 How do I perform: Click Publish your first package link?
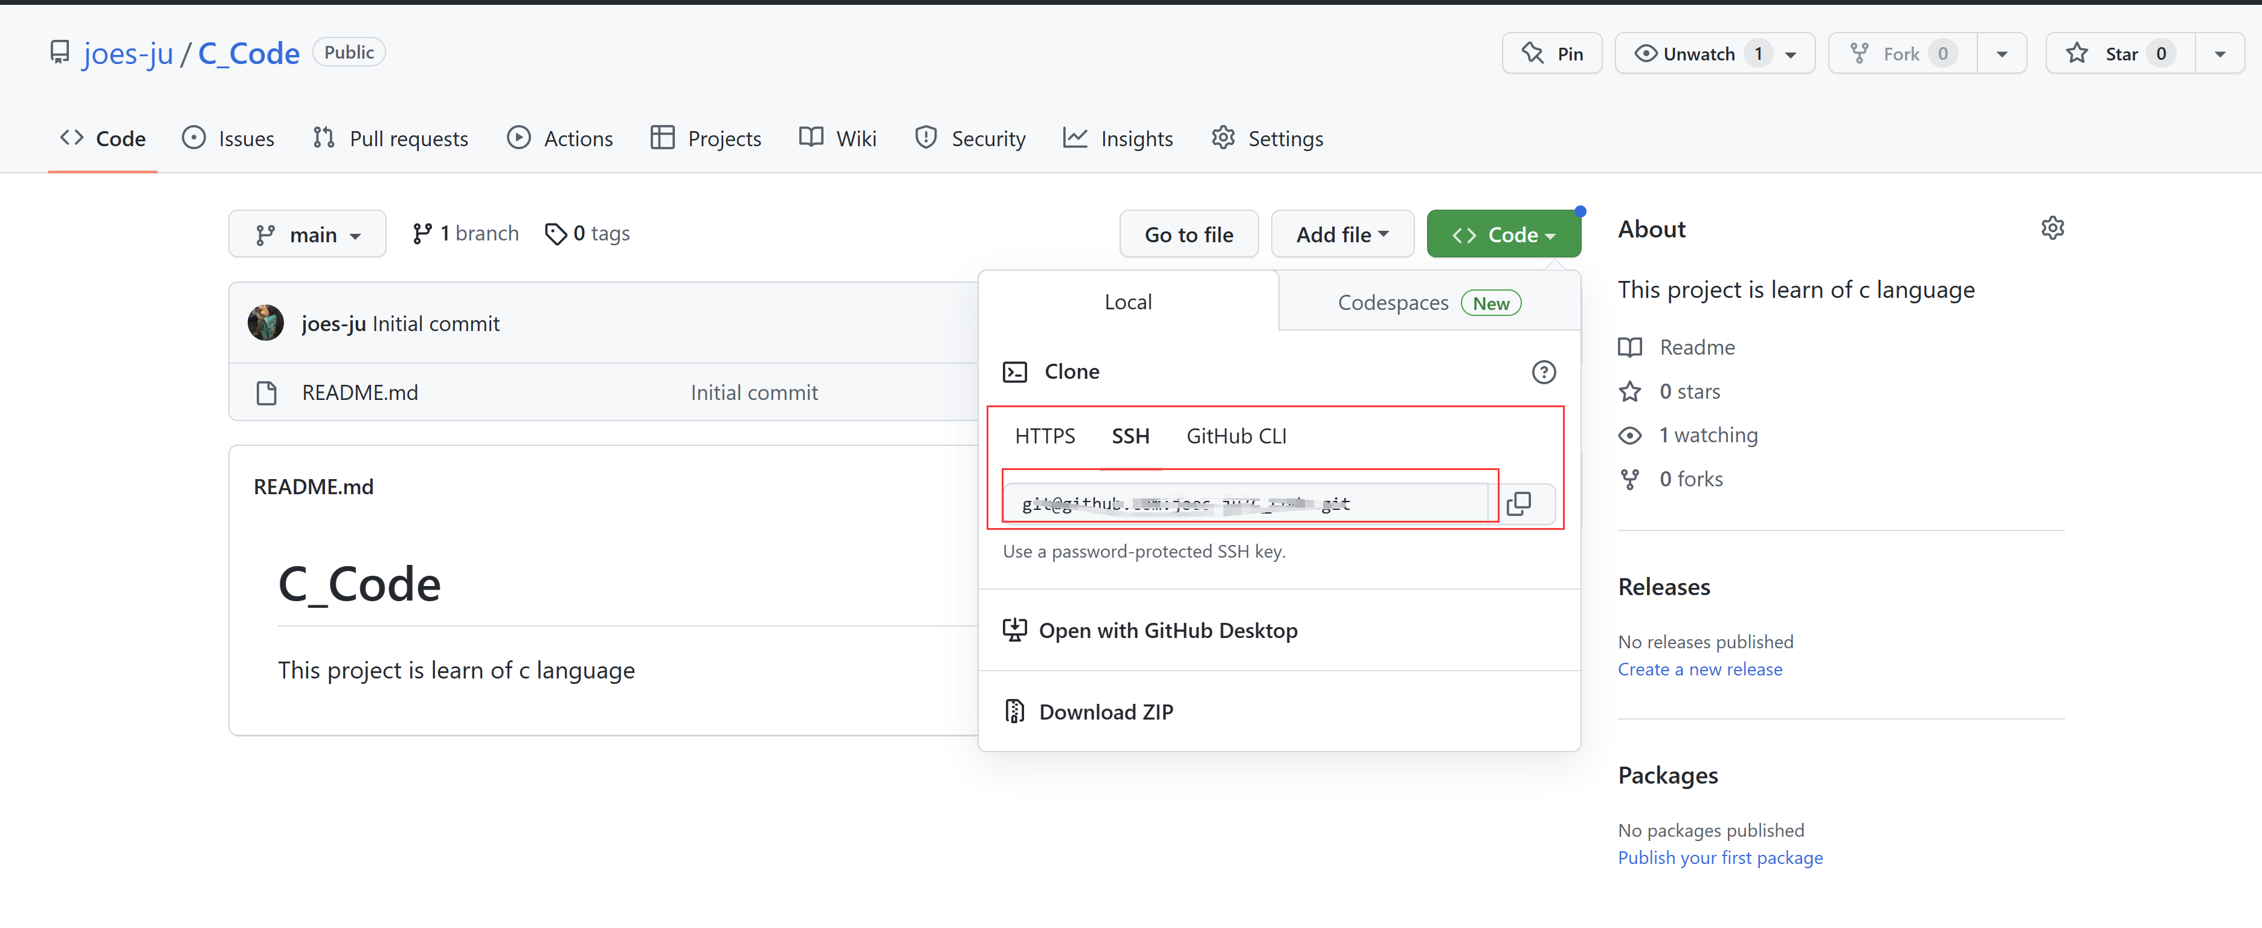coord(1720,858)
